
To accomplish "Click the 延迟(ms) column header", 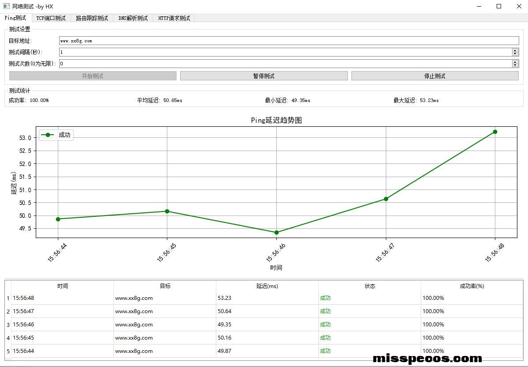I will [267, 286].
